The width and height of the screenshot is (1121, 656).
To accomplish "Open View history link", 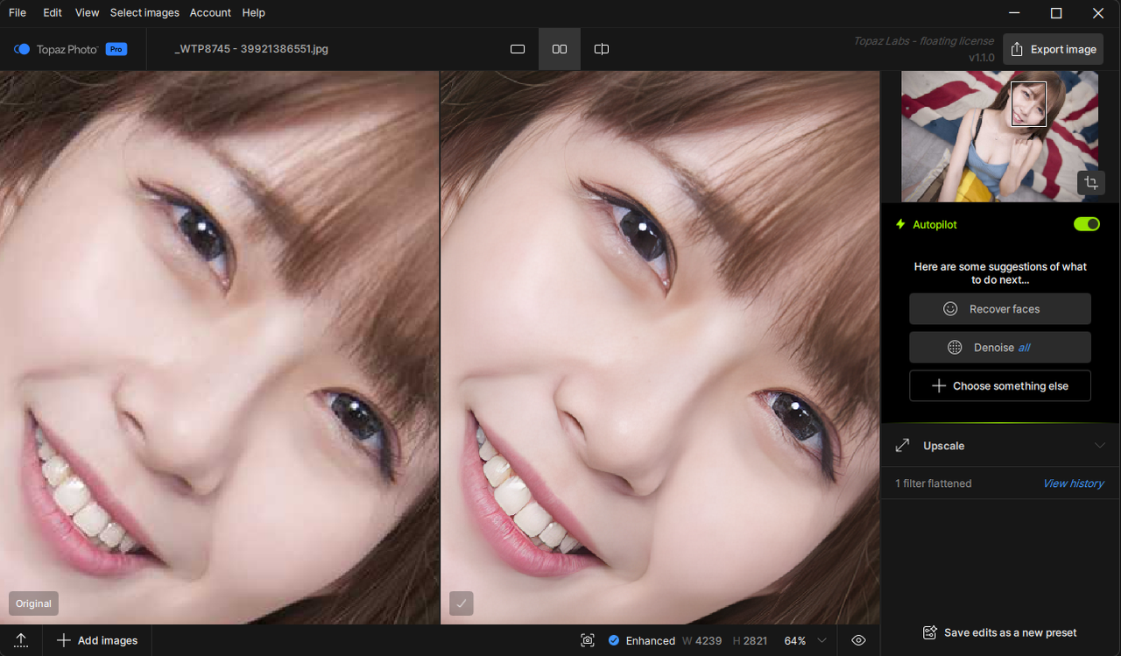I will point(1073,483).
